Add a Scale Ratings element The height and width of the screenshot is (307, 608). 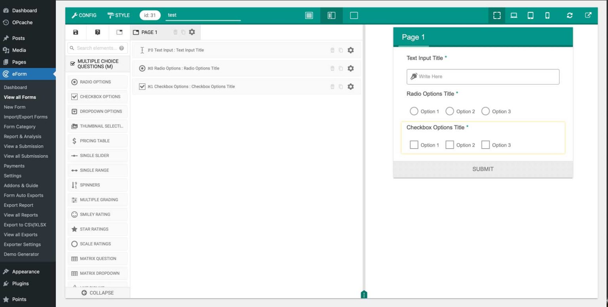tap(97, 244)
